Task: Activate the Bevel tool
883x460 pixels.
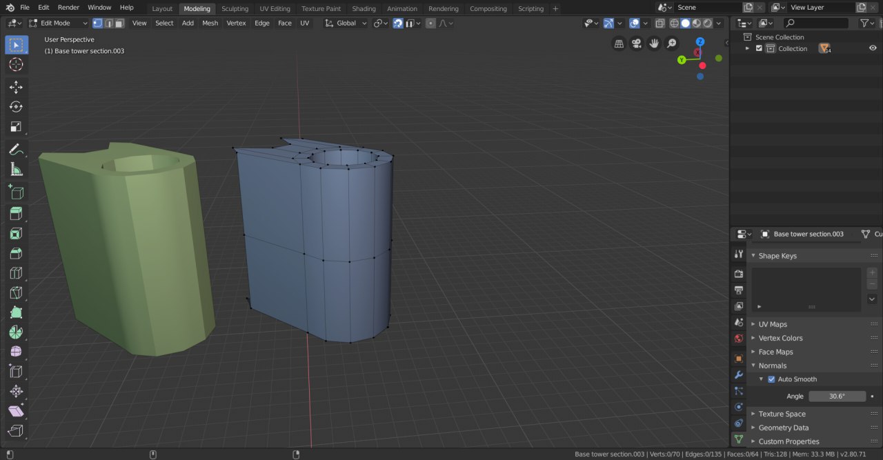Action: pyautogui.click(x=17, y=254)
